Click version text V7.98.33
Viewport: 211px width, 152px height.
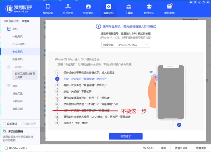click(148, 148)
